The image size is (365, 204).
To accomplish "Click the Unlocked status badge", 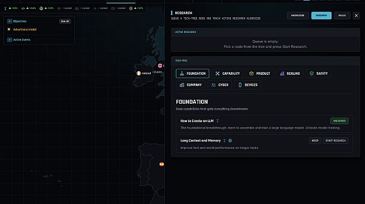I will click(339, 121).
